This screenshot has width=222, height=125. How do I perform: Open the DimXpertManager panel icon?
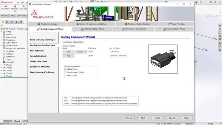pyautogui.click(x=16, y=22)
